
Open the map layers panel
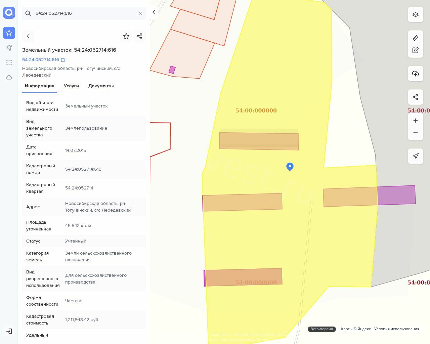coord(416,14)
